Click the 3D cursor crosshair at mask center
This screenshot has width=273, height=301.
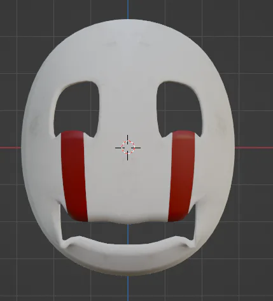[128, 148]
